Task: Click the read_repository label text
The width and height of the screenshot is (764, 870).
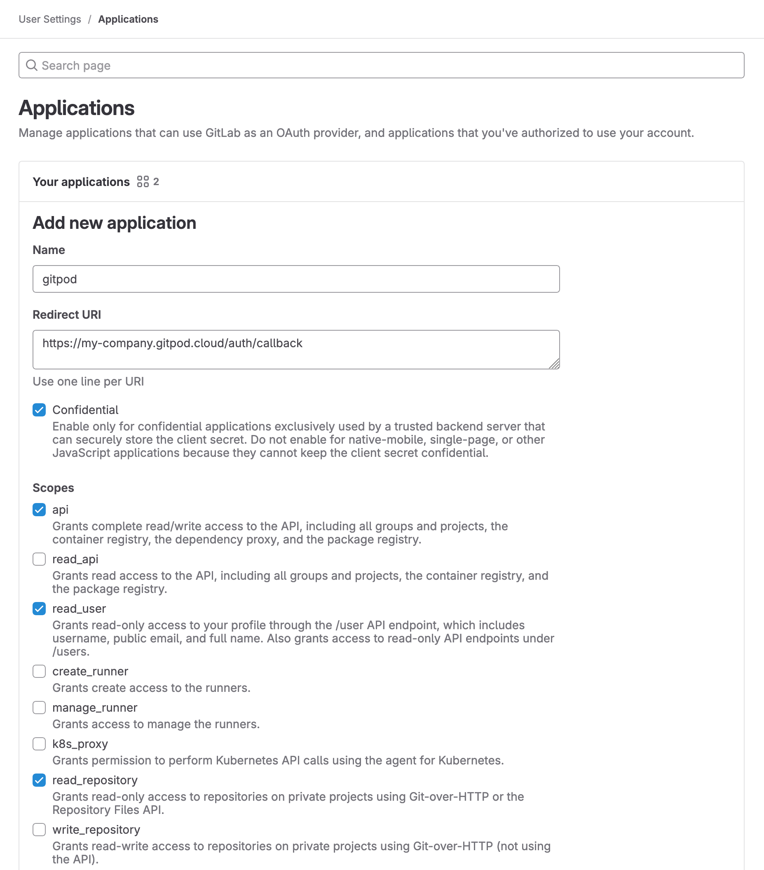Action: 95,780
